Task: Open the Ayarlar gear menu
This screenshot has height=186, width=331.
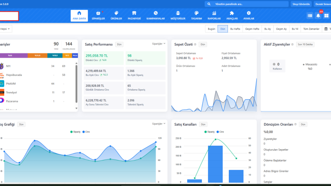Action: [249, 16]
